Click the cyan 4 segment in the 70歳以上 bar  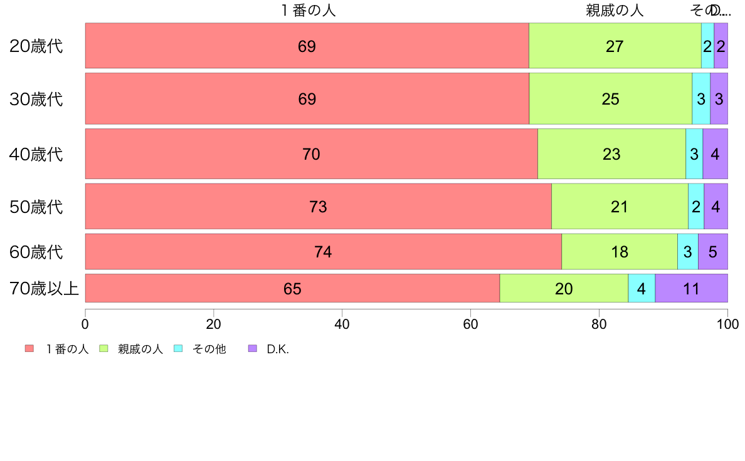642,288
